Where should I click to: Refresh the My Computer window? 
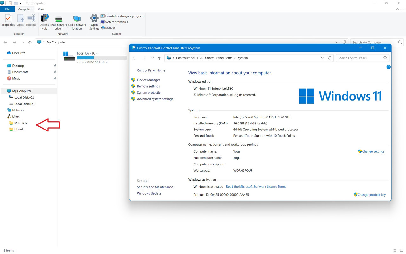(344, 42)
